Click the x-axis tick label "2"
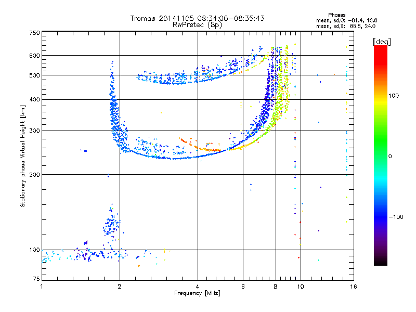The image size is (416, 312). coord(120,287)
